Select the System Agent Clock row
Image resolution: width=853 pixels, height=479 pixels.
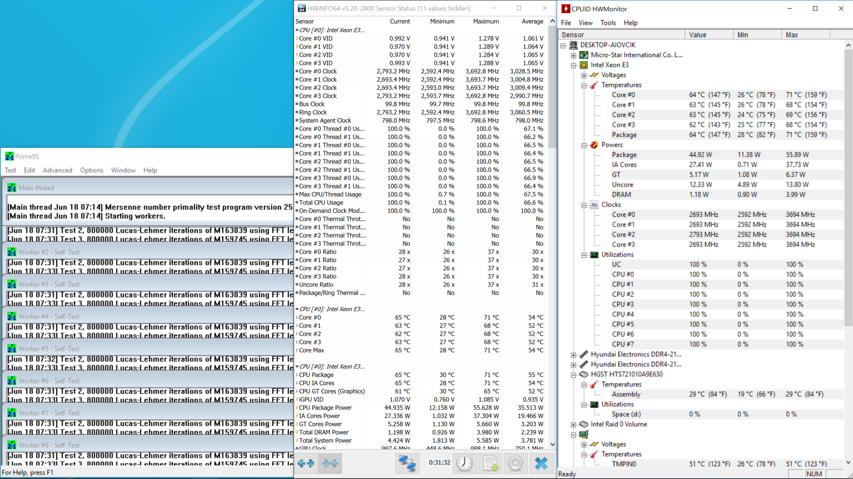coord(420,121)
